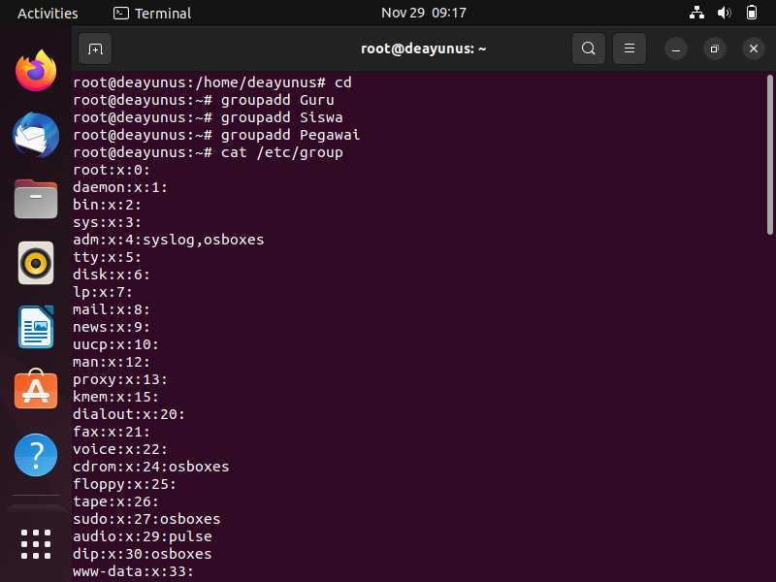Restore the terminal window size
Image resolution: width=776 pixels, height=582 pixels.
714,49
